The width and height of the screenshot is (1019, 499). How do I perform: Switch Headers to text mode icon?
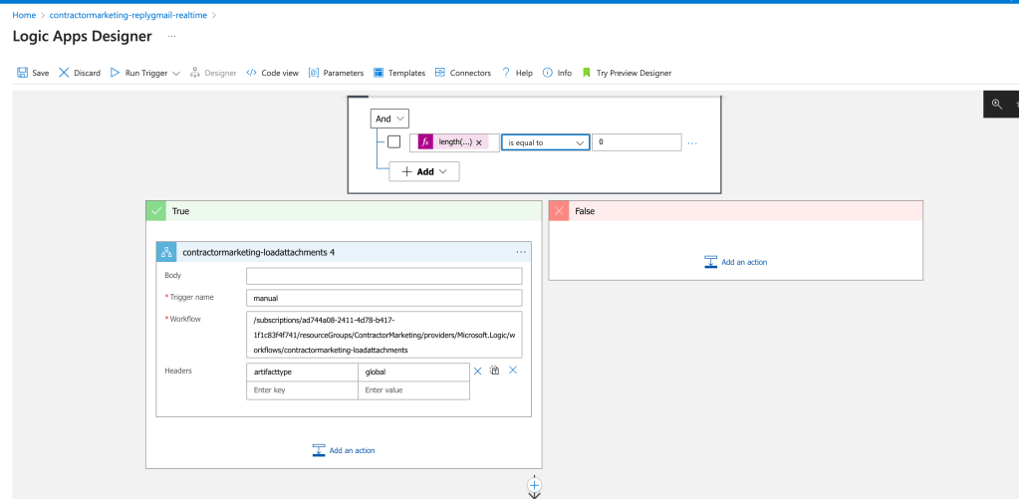tap(494, 371)
